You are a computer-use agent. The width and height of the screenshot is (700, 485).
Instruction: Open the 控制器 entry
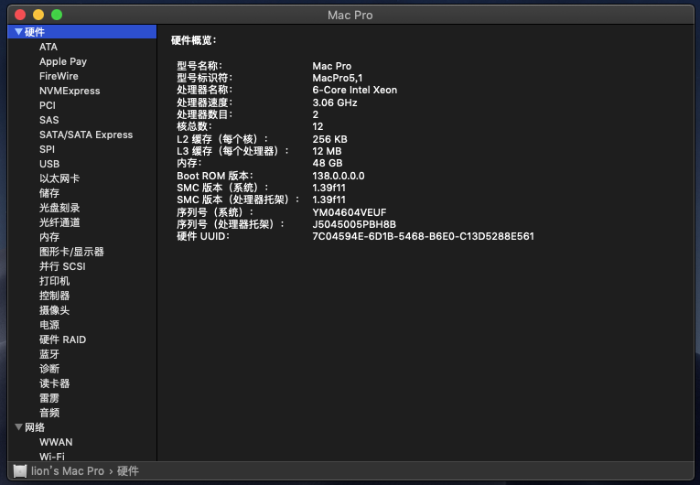(55, 296)
